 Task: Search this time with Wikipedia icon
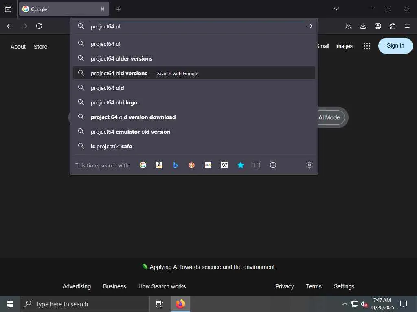pos(224,165)
